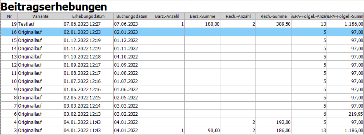Sort by Variante column header
This screenshot has width=364, height=135.
pyautogui.click(x=40, y=16)
